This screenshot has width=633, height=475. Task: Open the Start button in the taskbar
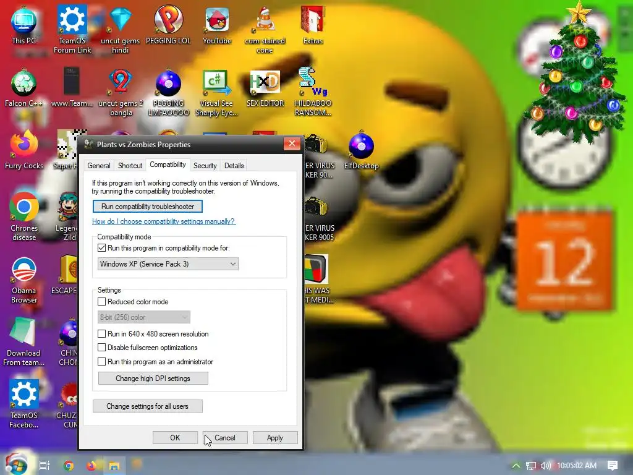coord(17,464)
